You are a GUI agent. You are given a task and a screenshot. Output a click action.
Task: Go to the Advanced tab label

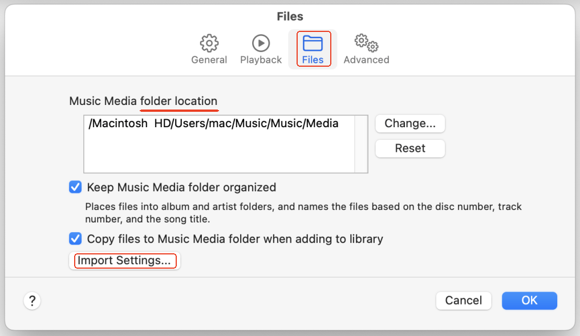tap(366, 60)
